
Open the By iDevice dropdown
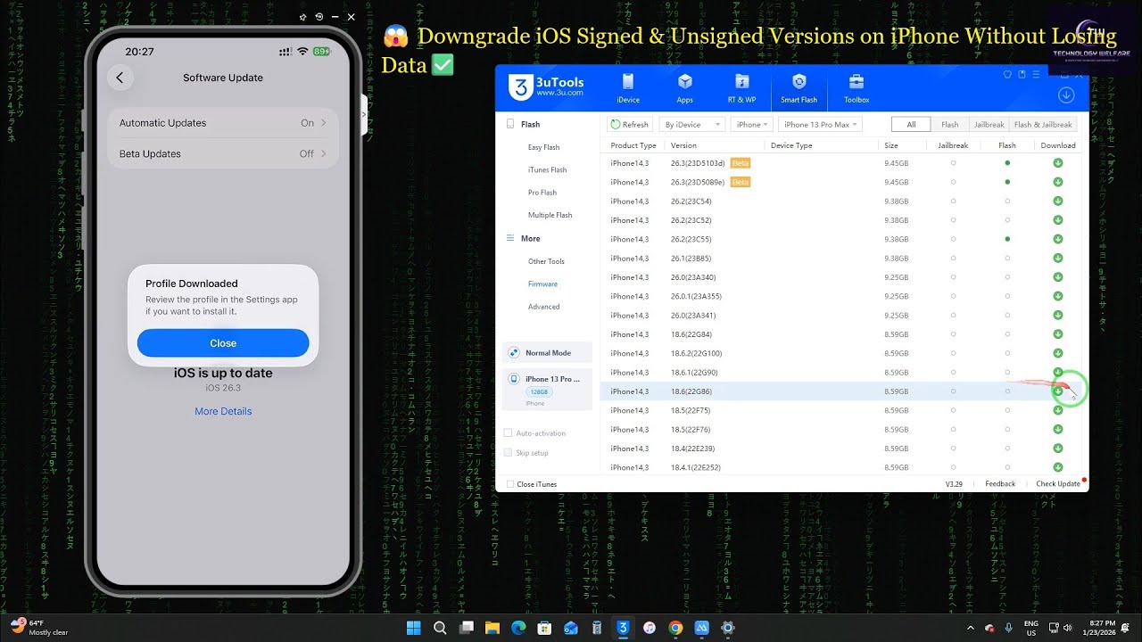pos(691,125)
